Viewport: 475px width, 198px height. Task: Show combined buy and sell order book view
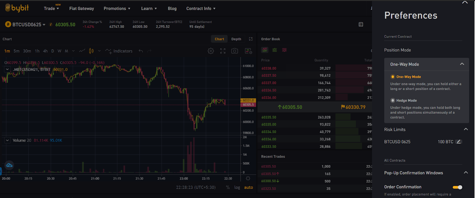point(265,50)
